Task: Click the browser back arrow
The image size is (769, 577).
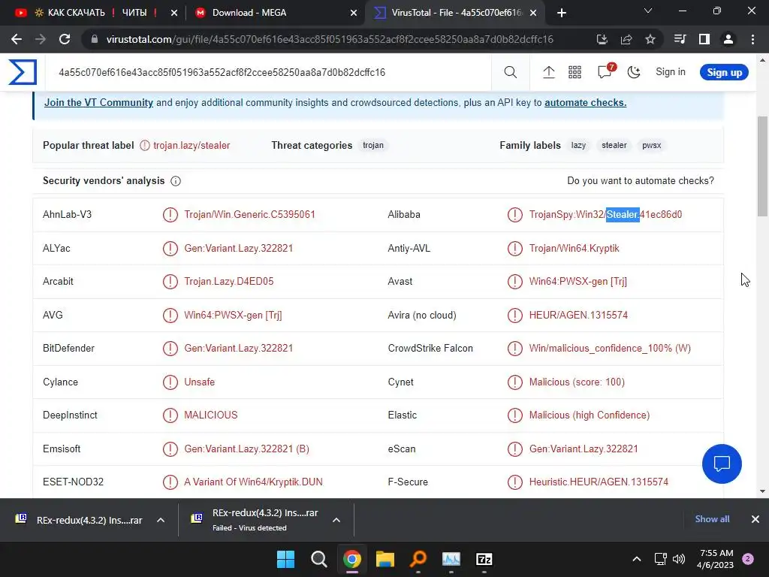Action: 17,39
